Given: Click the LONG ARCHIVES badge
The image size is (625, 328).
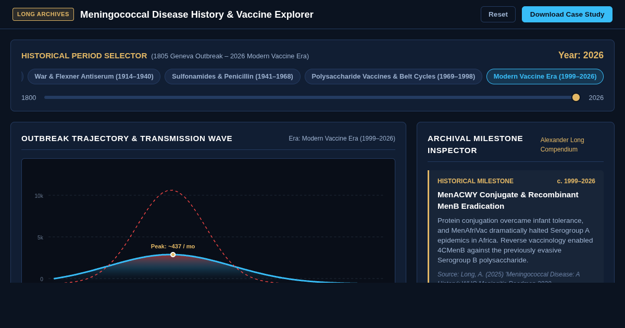Looking at the screenshot, I should 43,14.
